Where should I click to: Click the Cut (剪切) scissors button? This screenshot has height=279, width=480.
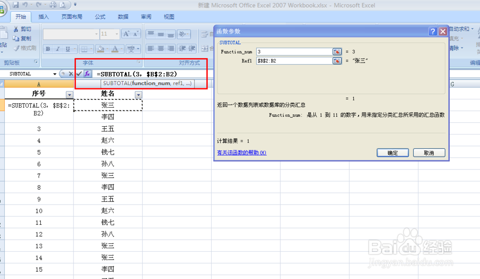[22, 29]
